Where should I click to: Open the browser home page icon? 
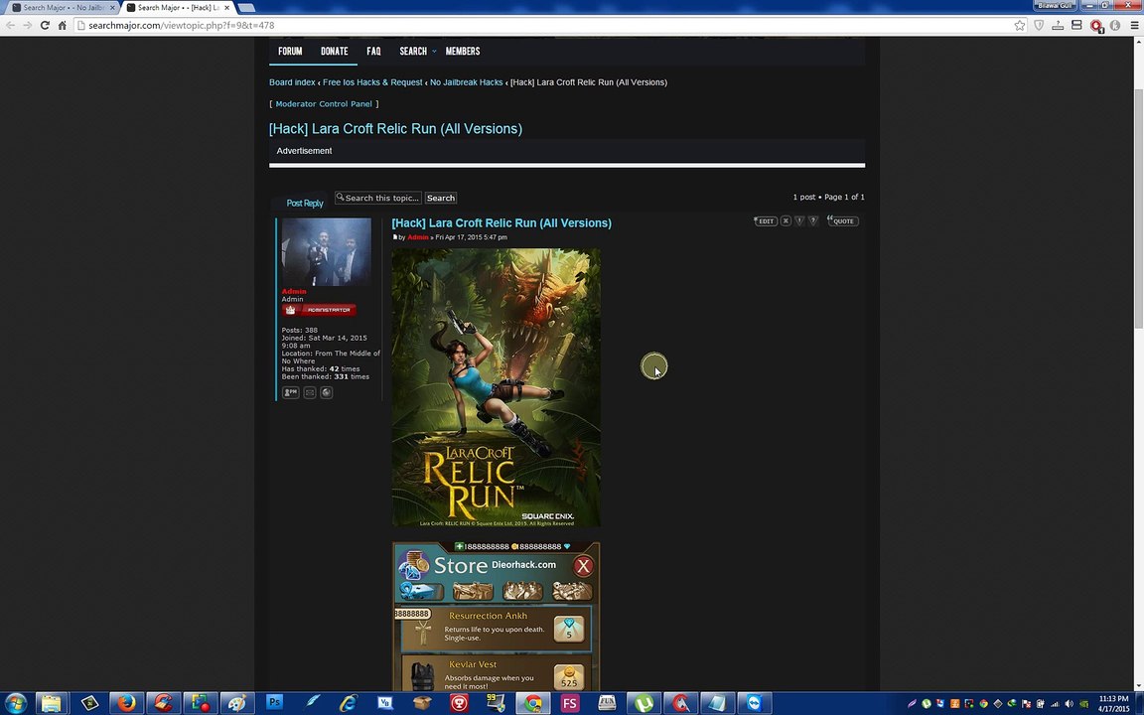pyautogui.click(x=62, y=25)
